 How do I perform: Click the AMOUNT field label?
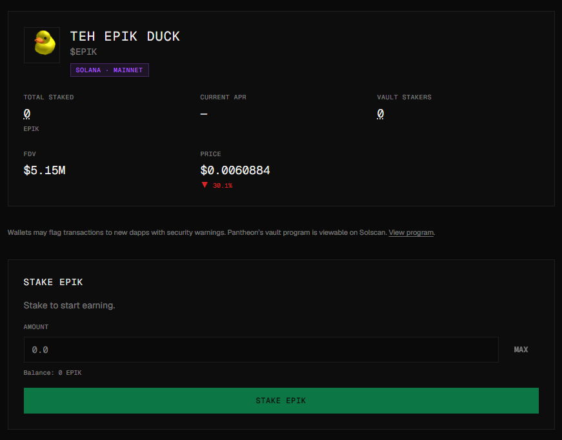pyautogui.click(x=36, y=327)
